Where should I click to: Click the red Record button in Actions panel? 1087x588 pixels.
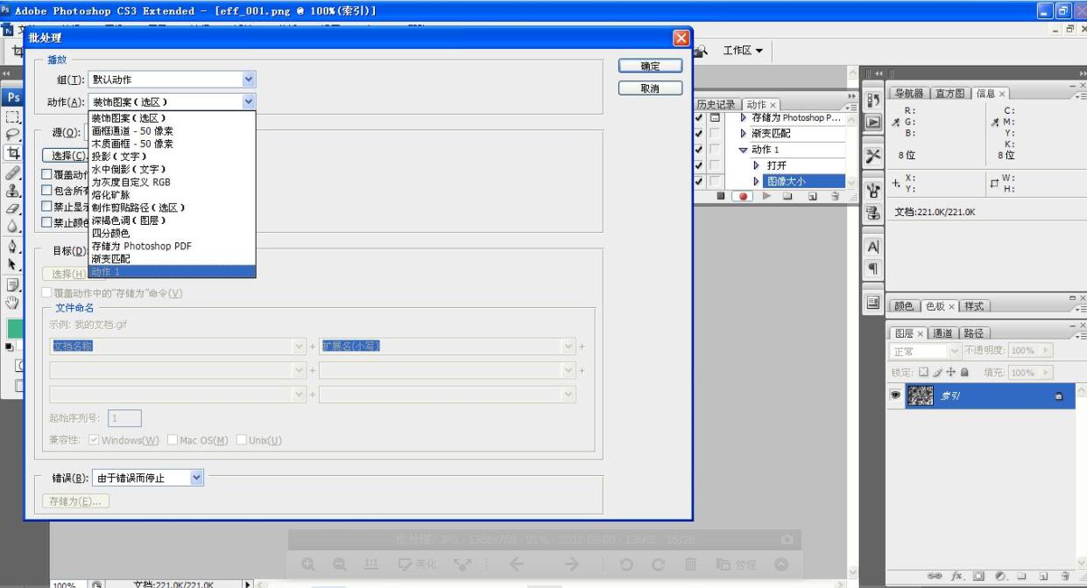pos(741,197)
